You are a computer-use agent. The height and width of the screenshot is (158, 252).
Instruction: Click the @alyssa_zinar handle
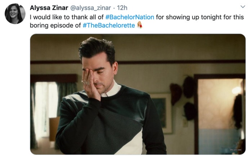(91, 8)
